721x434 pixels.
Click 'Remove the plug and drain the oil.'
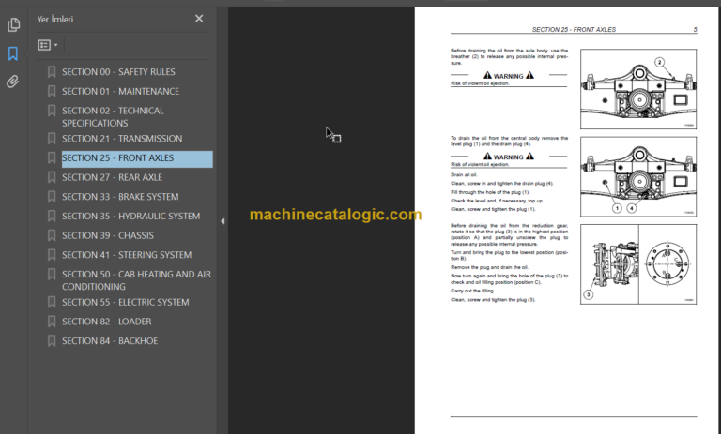coord(490,267)
